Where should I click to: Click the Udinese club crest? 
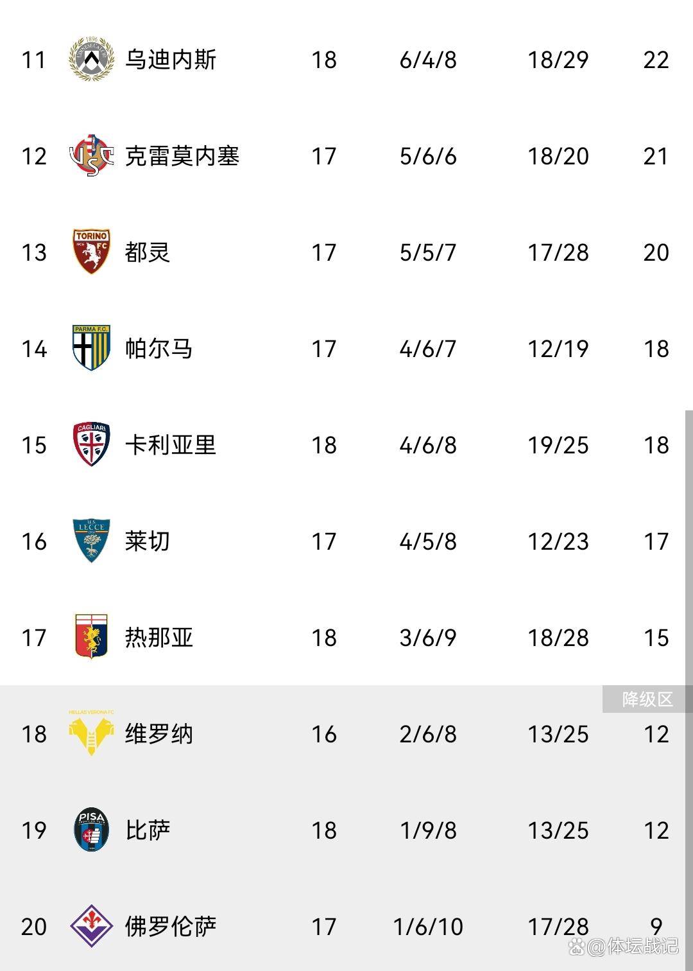click(x=91, y=59)
